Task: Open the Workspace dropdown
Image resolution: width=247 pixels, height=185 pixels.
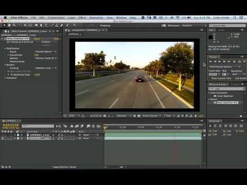Action: click(194, 26)
